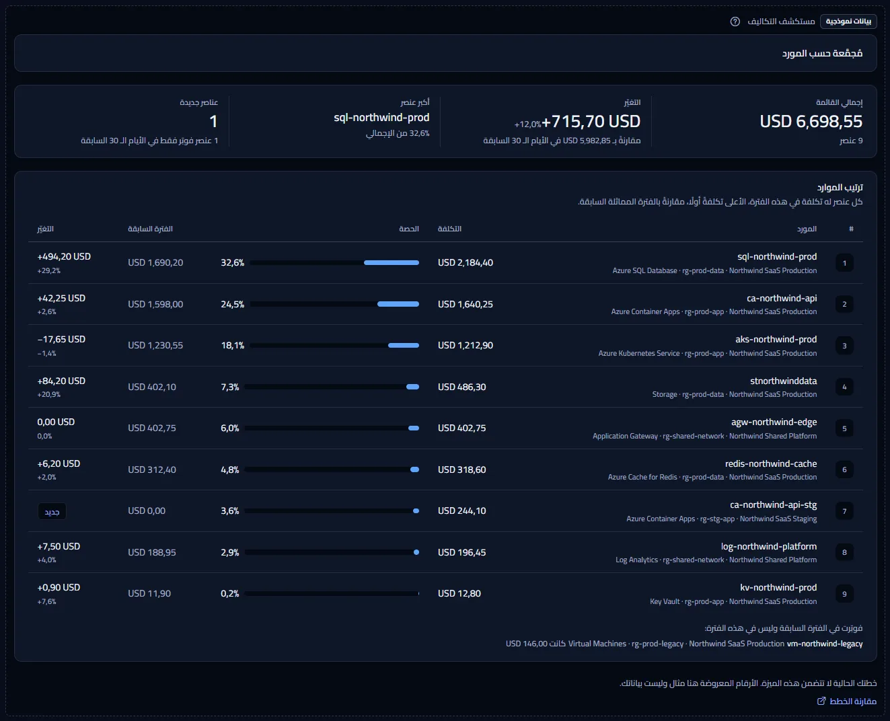890x721 pixels.
Task: Click the الحصة column header
Action: click(409, 229)
